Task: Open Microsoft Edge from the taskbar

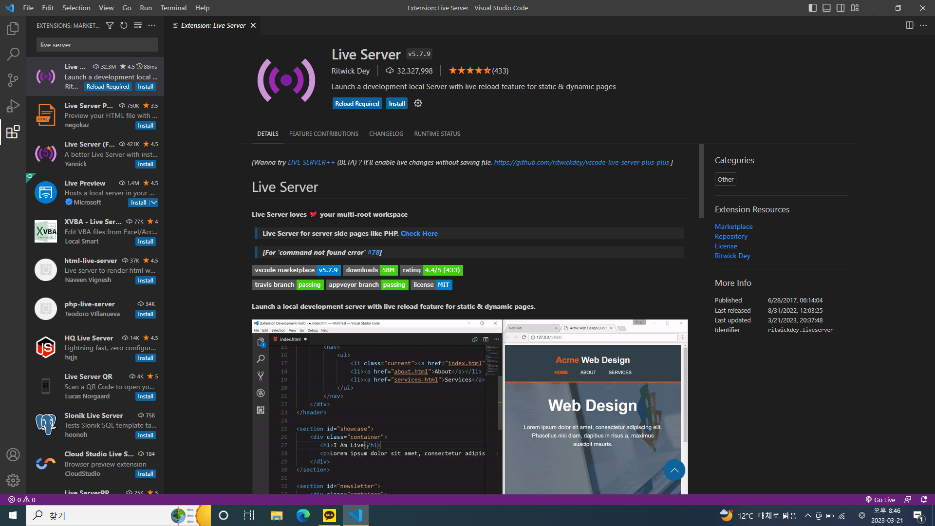Action: point(303,515)
